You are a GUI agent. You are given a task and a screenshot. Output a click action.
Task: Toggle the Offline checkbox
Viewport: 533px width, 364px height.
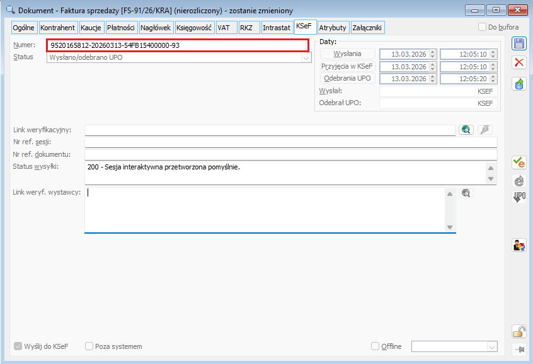[375, 346]
